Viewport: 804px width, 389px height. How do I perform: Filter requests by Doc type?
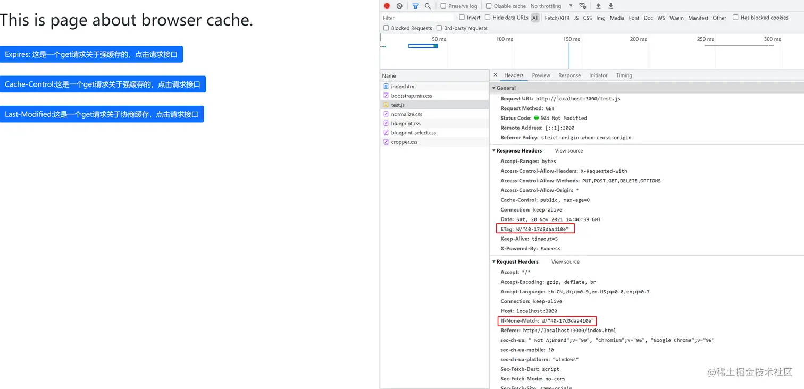648,18
